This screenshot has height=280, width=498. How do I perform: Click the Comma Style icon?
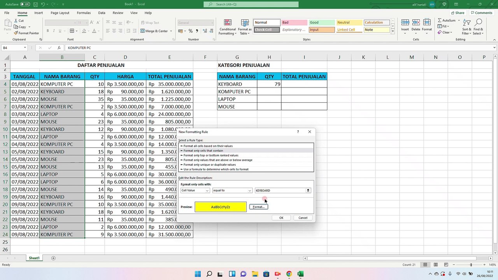click(197, 31)
